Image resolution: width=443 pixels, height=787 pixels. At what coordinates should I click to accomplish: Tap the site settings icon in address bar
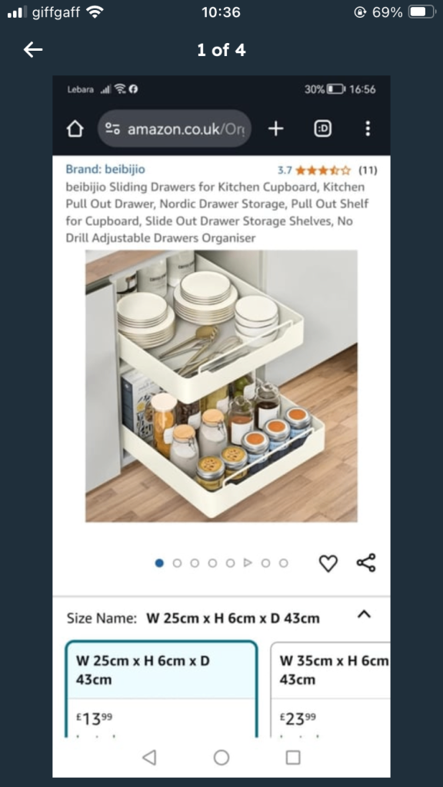tap(112, 129)
